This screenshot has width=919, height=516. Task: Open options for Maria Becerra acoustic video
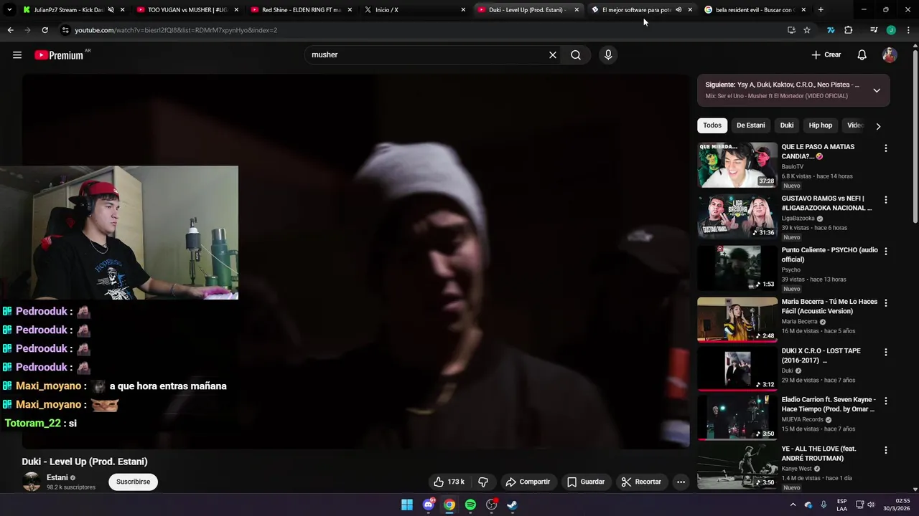(885, 303)
